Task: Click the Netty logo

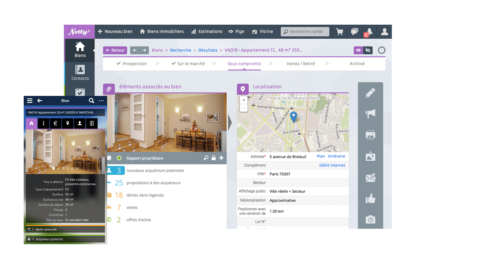Action: click(79, 32)
